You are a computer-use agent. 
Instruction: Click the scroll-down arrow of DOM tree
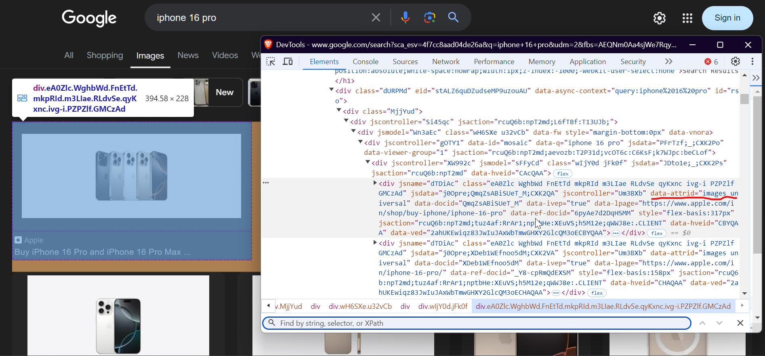[744, 294]
